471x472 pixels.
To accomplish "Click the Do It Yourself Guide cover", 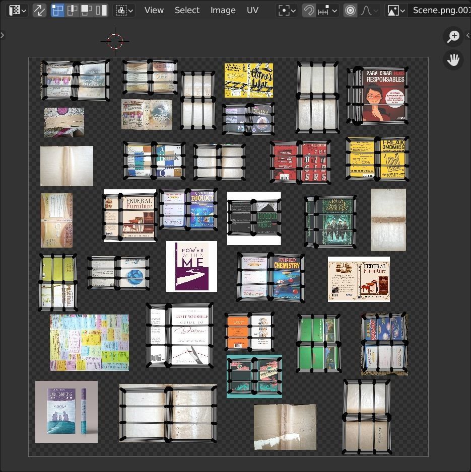I will [x=180, y=335].
